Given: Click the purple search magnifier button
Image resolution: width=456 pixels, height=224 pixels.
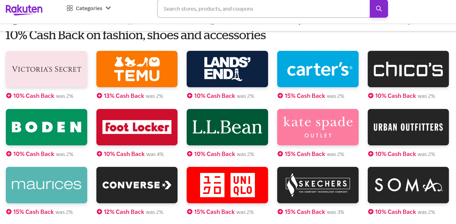Looking at the screenshot, I should pyautogui.click(x=379, y=9).
